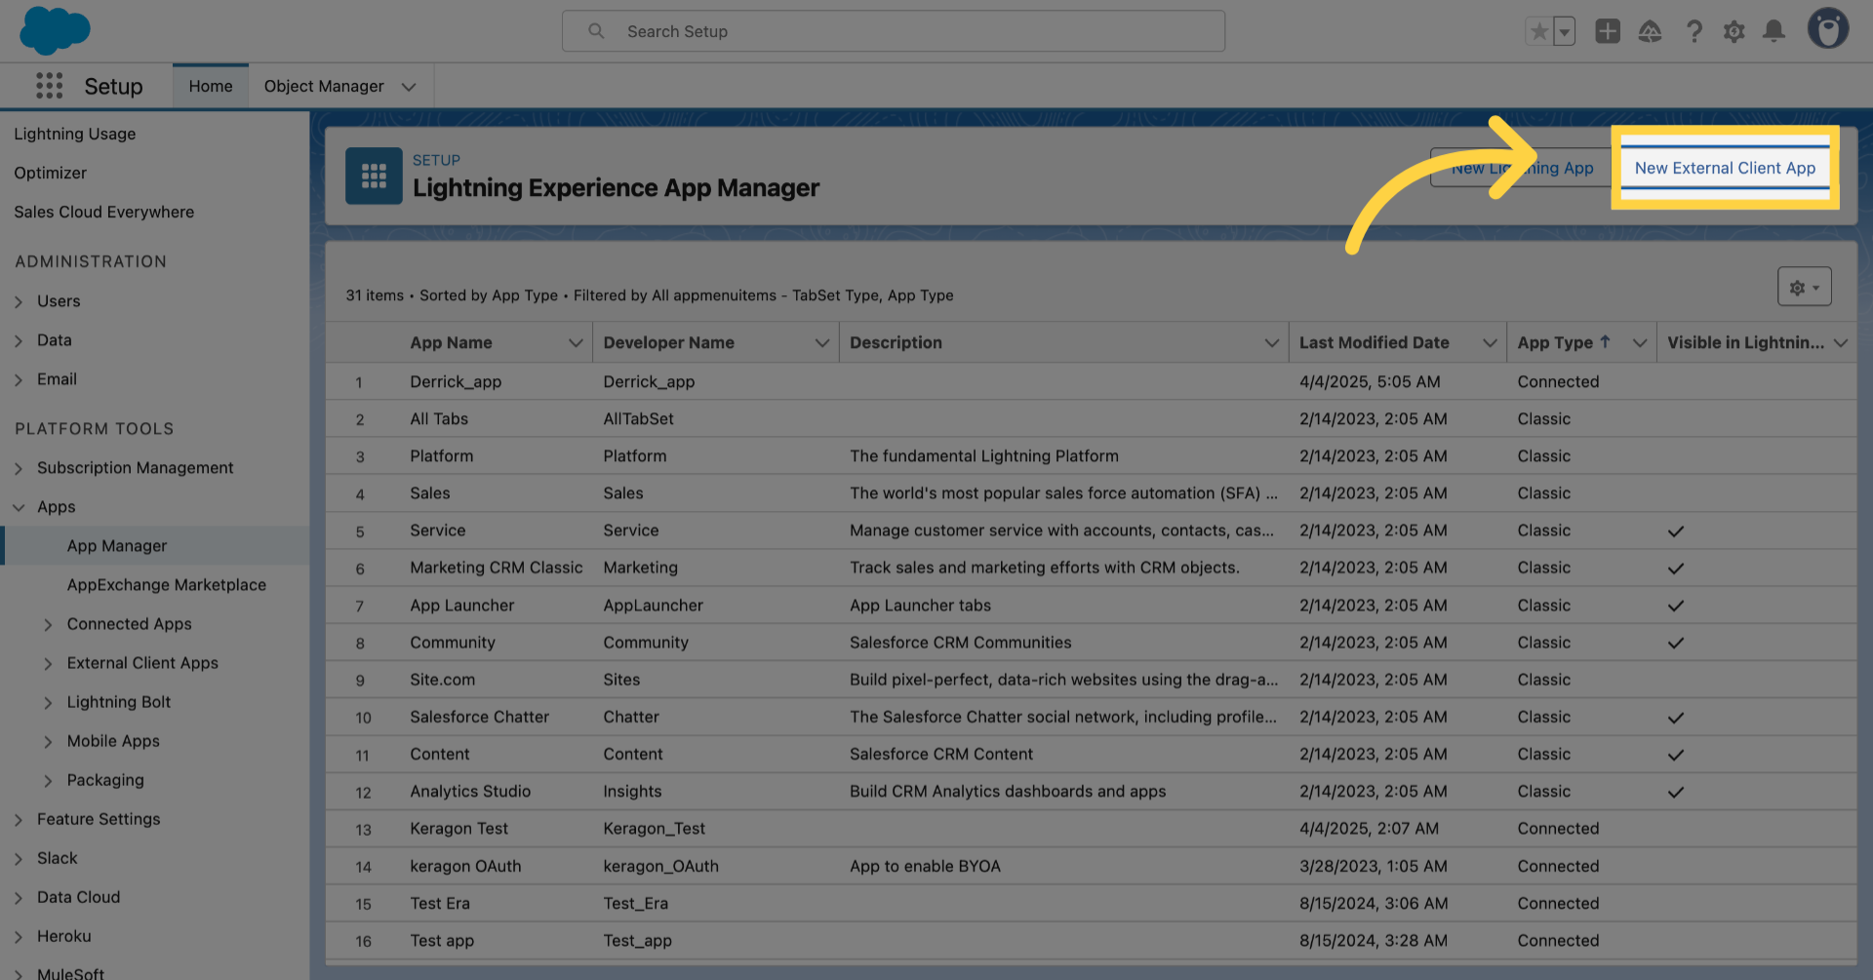Expand the Users tree item
The height and width of the screenshot is (980, 1873).
19,301
